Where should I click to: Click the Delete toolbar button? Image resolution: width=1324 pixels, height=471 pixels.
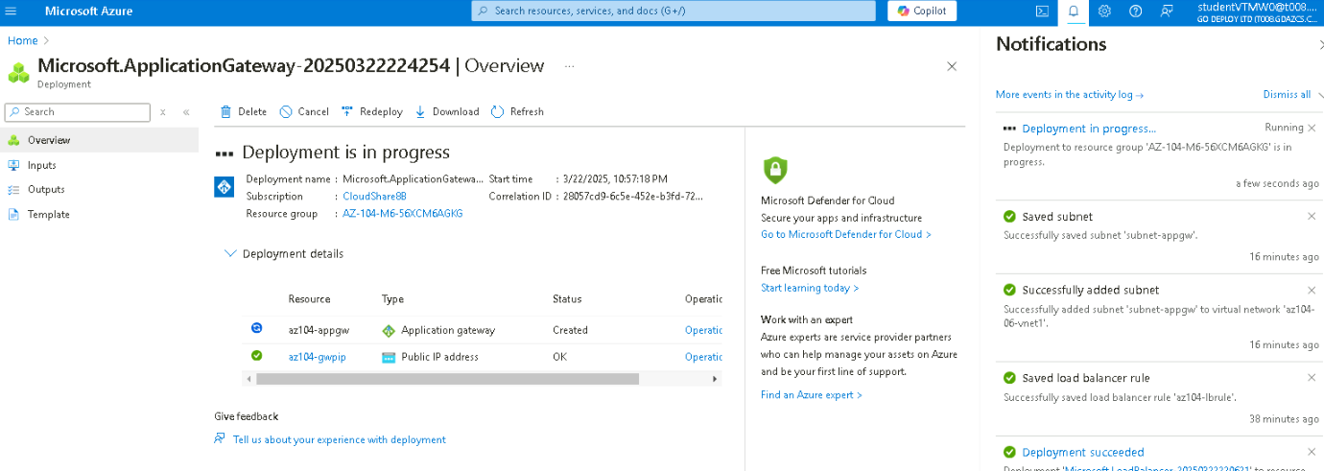(x=244, y=111)
